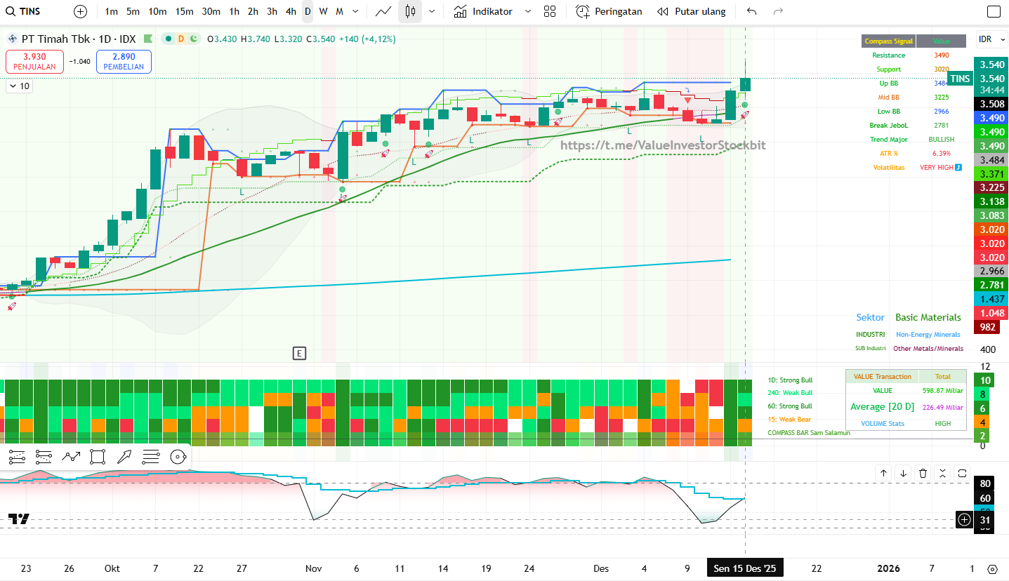The height and width of the screenshot is (581, 1009).
Task: Select the second trend-based Fibonacci drawing tool
Action: point(44,457)
